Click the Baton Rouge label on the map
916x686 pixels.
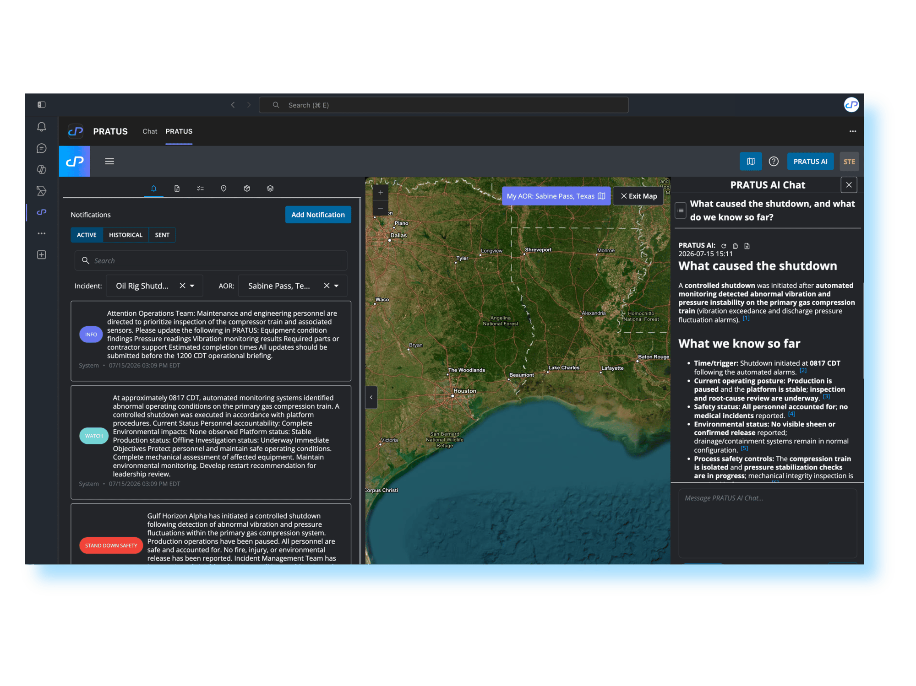pos(654,357)
